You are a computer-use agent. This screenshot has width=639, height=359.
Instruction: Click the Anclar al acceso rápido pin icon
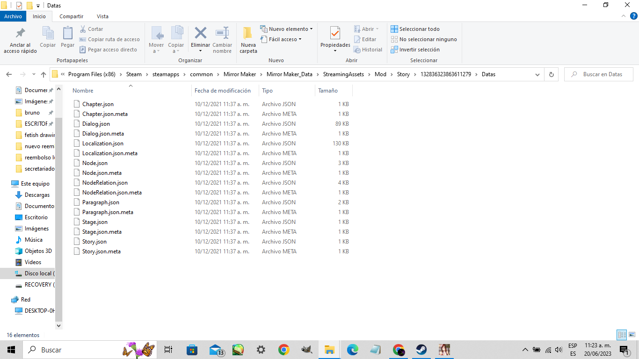tap(21, 34)
